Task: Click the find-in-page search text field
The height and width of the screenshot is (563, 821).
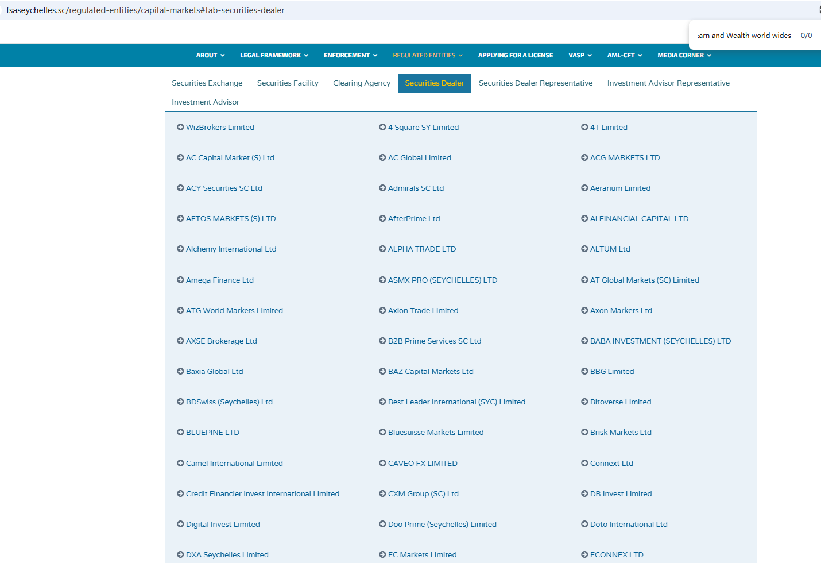Action: [745, 36]
